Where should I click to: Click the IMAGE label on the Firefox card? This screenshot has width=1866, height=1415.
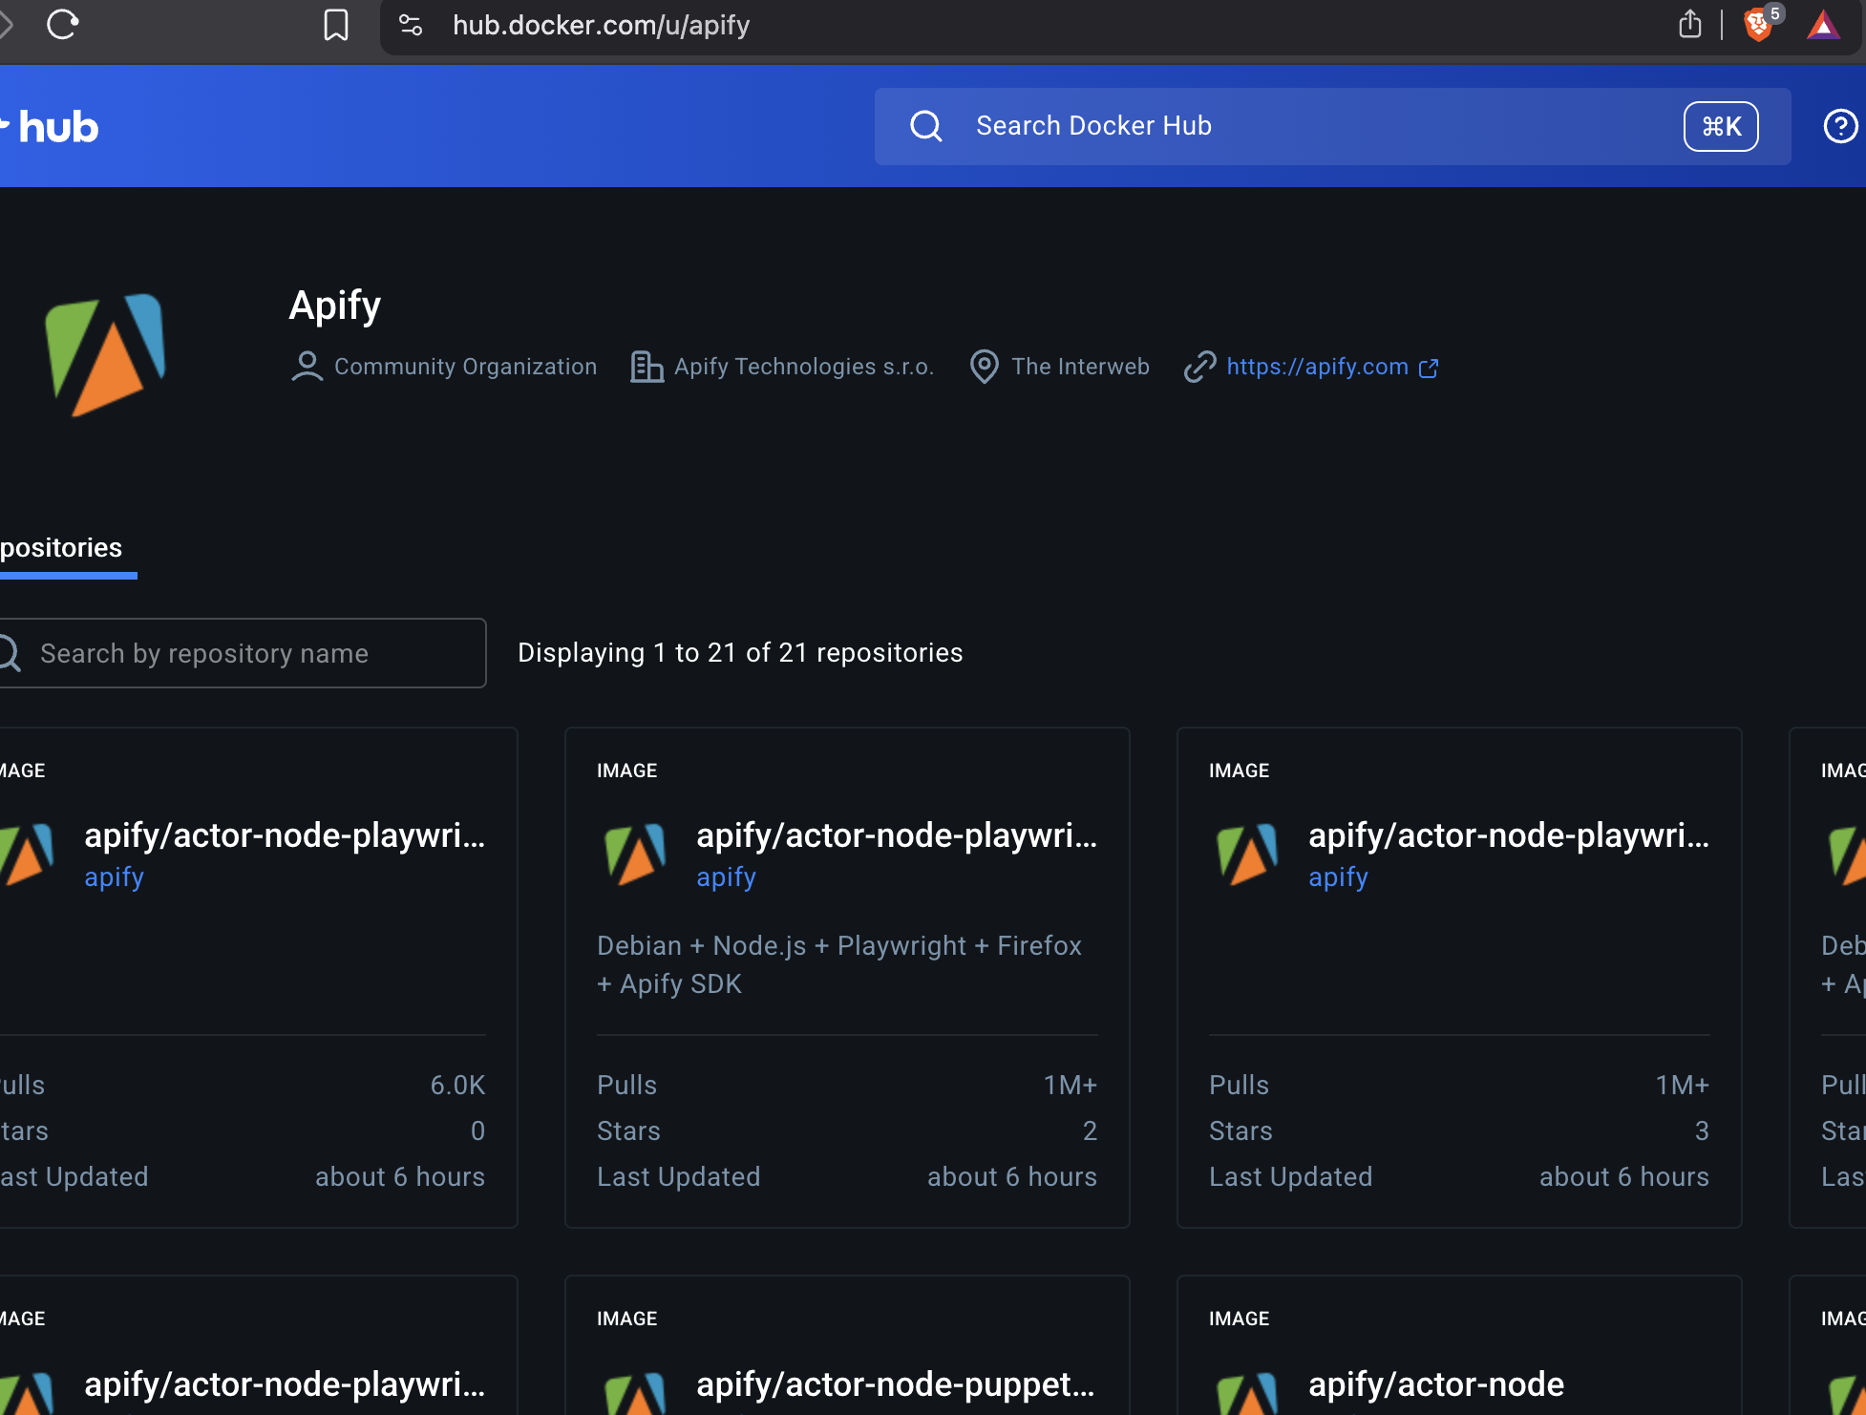click(x=627, y=771)
